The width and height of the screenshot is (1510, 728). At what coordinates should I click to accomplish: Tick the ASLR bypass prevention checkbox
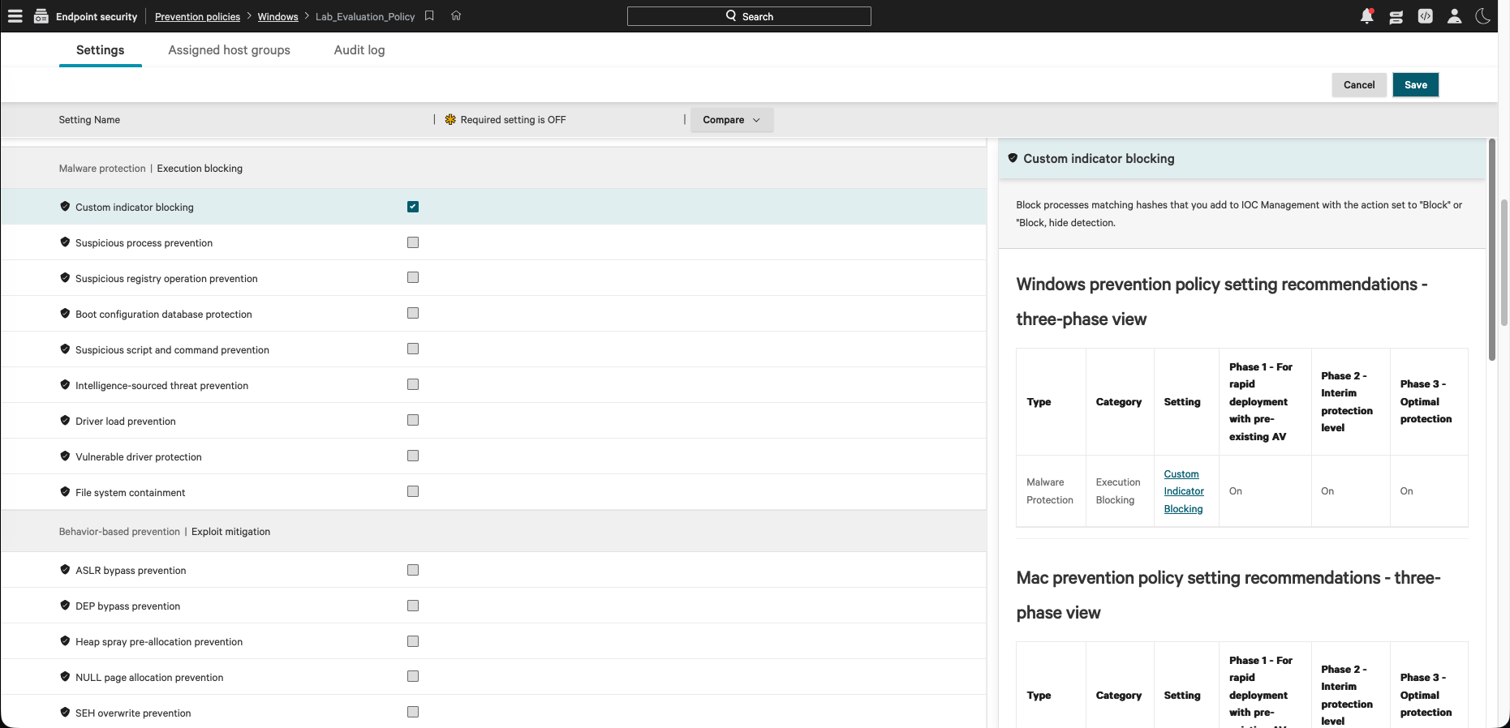pos(413,570)
